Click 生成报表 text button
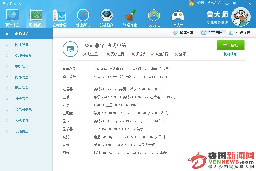Image resolution: width=256 pixels, height=171 pixels. 243,33
